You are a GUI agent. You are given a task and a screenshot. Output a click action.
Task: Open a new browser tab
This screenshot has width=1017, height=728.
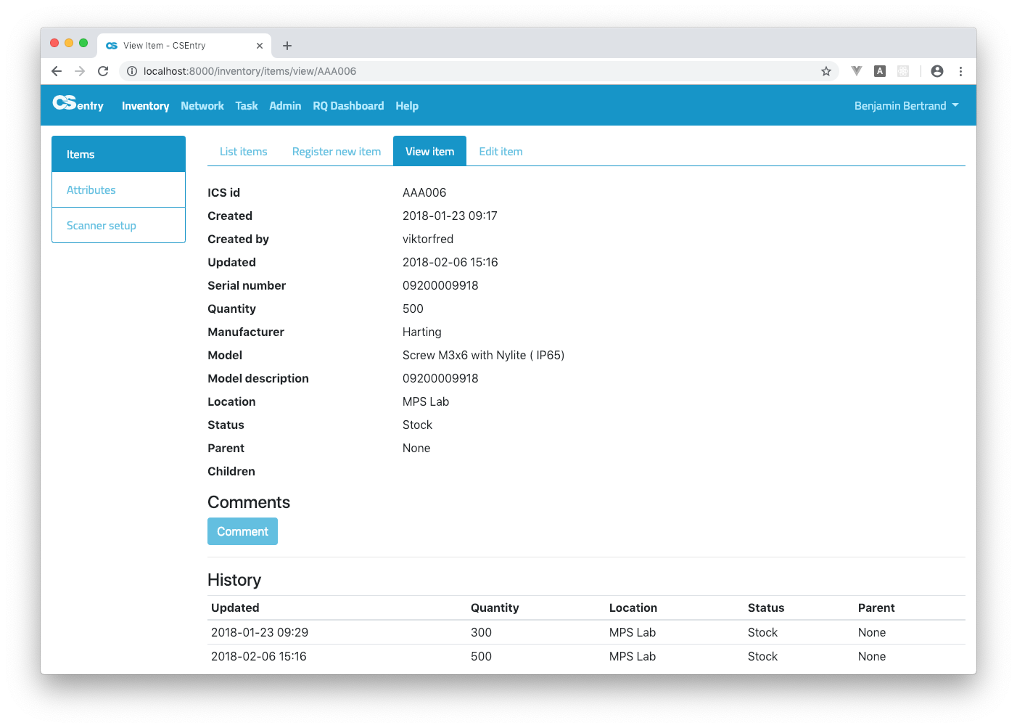pos(287,46)
